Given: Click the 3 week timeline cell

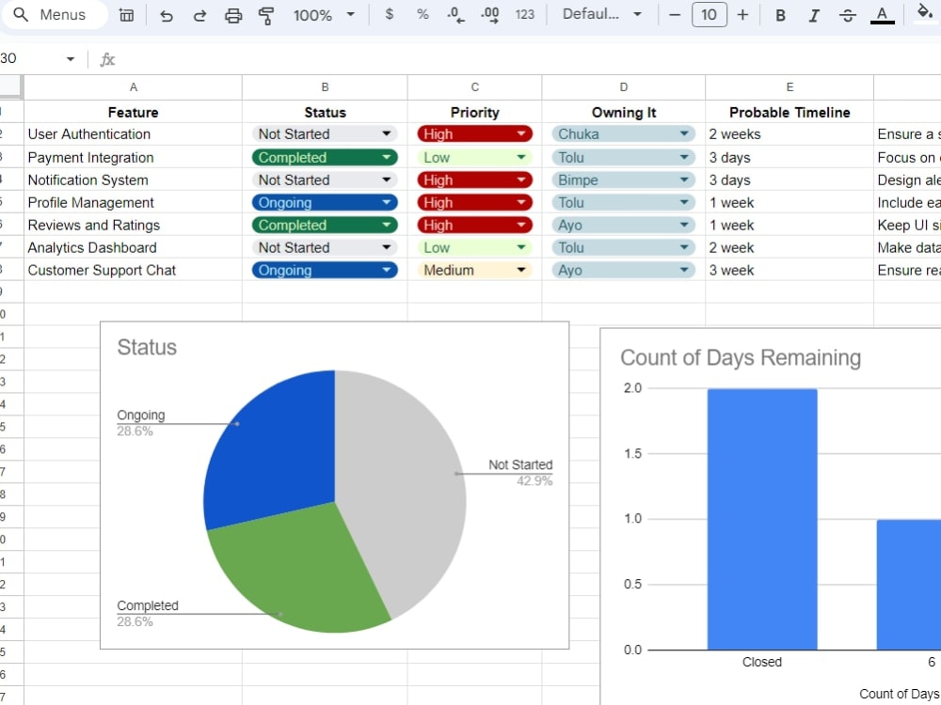Looking at the screenshot, I should click(789, 271).
